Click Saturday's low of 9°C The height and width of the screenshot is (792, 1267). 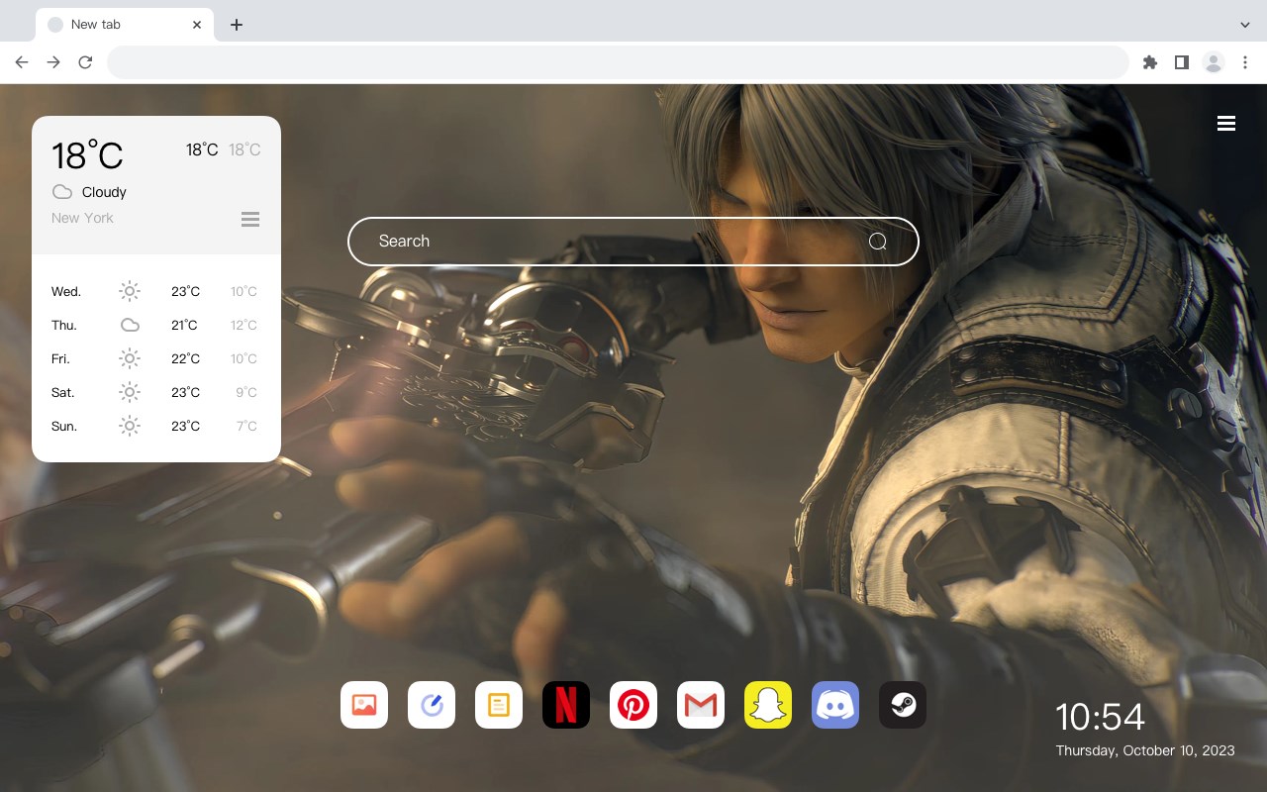[246, 392]
